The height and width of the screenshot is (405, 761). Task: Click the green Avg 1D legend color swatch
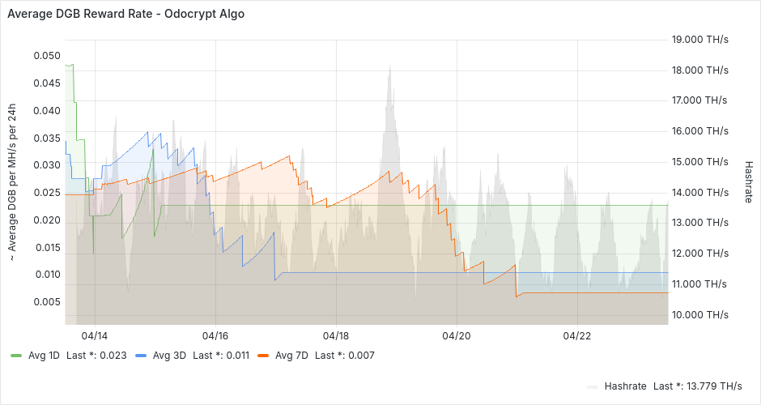click(x=17, y=355)
